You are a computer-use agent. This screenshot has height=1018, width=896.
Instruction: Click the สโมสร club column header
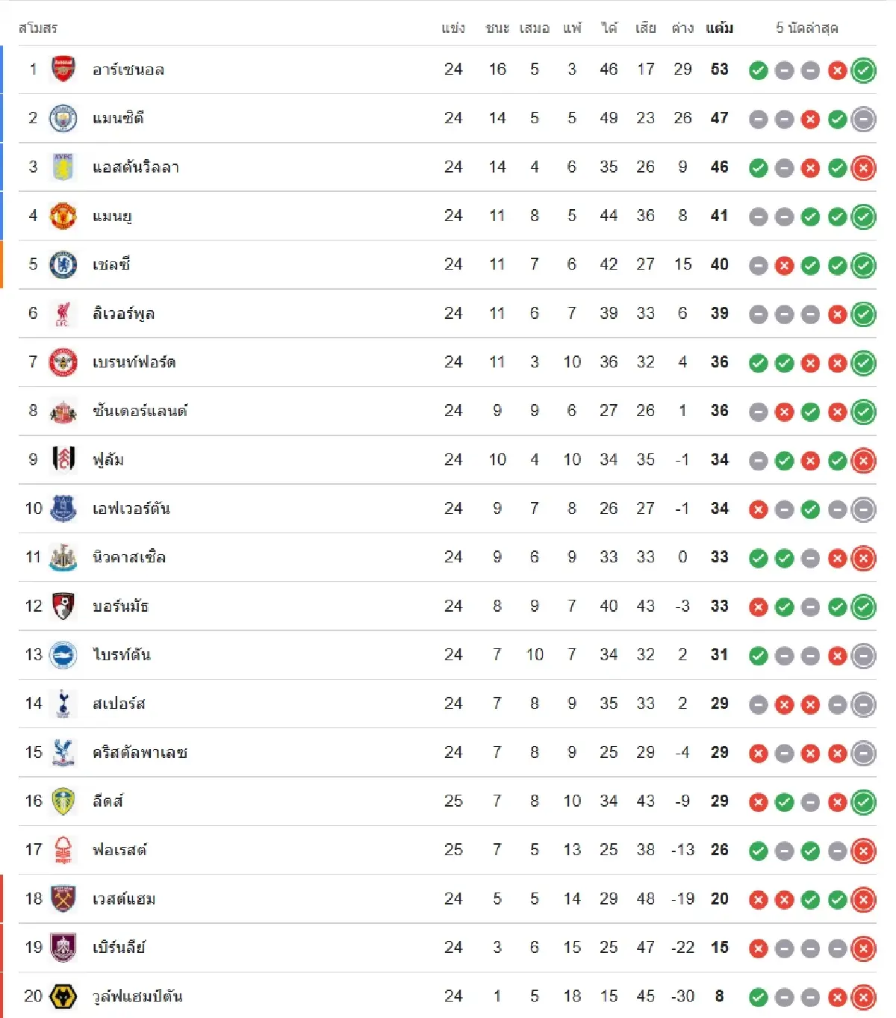[38, 28]
